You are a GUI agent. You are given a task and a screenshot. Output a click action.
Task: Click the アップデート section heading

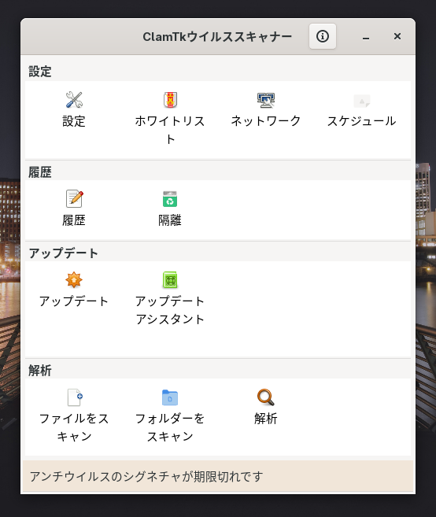pyautogui.click(x=63, y=253)
